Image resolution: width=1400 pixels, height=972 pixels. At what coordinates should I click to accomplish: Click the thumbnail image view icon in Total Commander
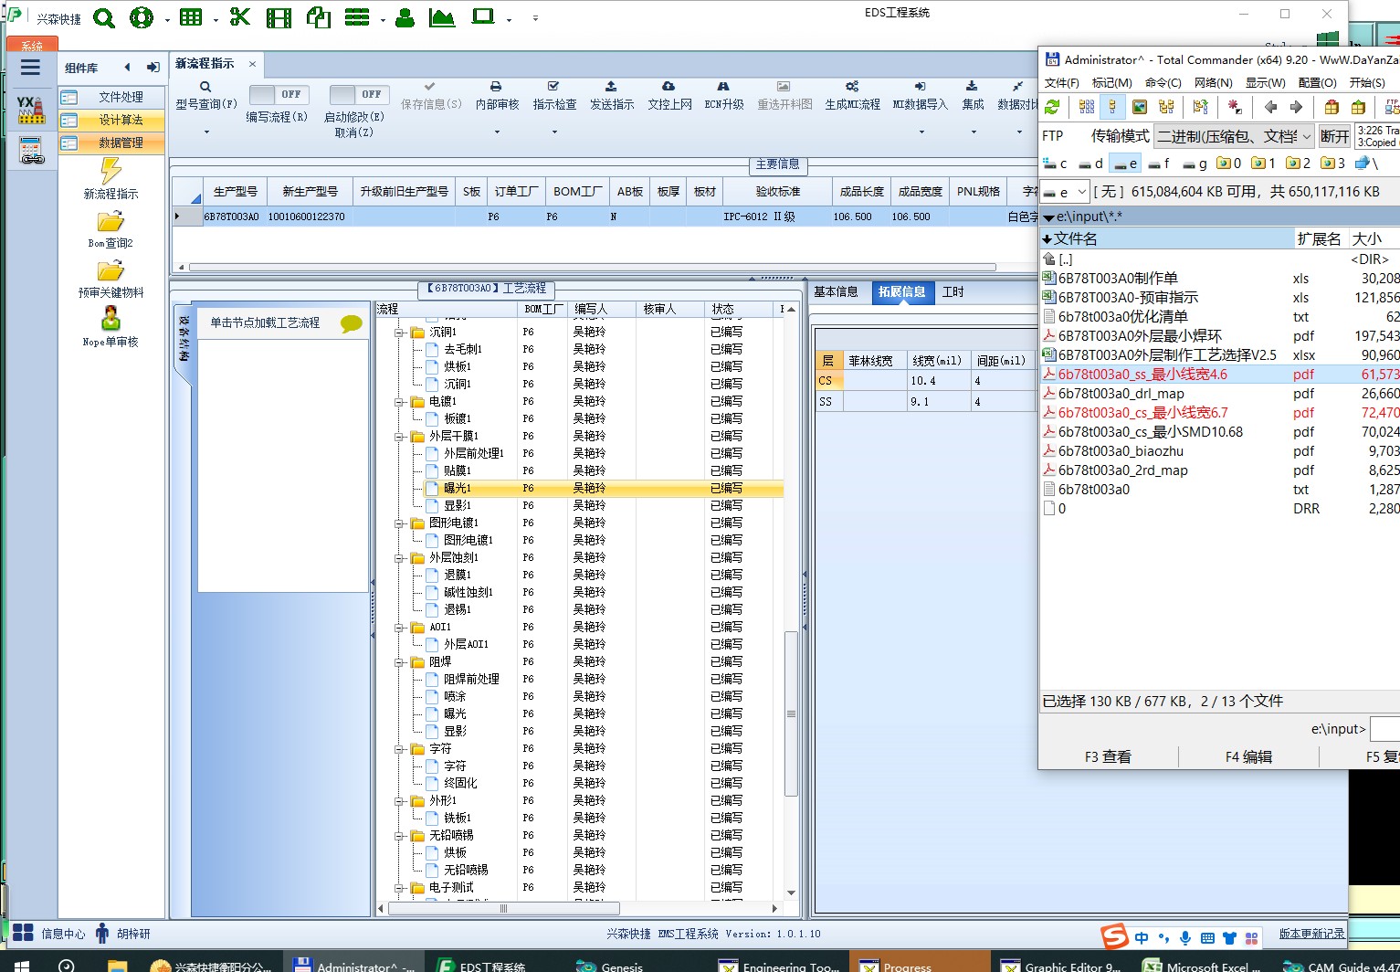point(1140,107)
